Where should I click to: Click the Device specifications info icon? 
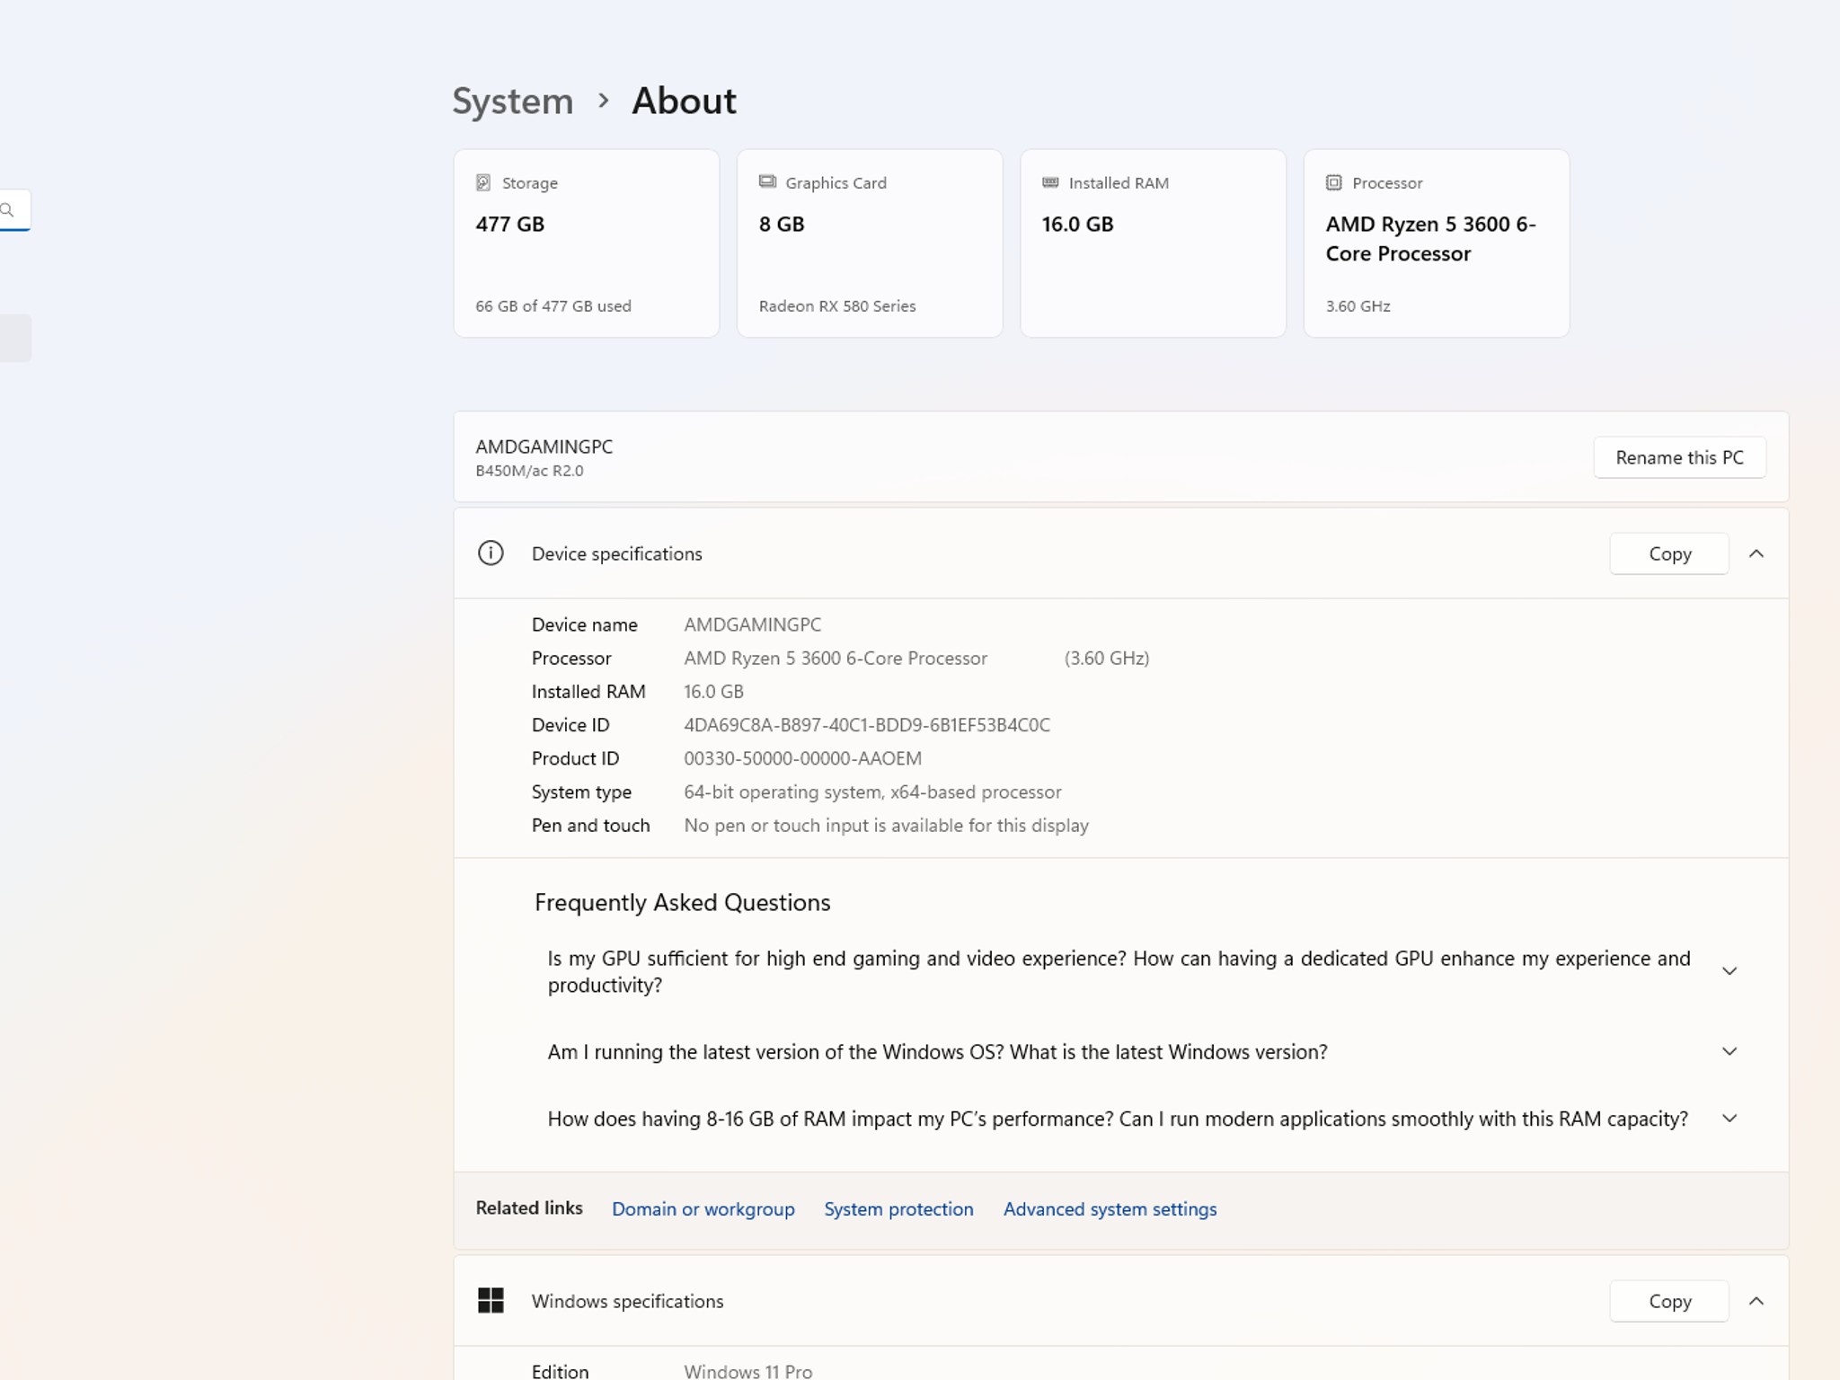[491, 553]
